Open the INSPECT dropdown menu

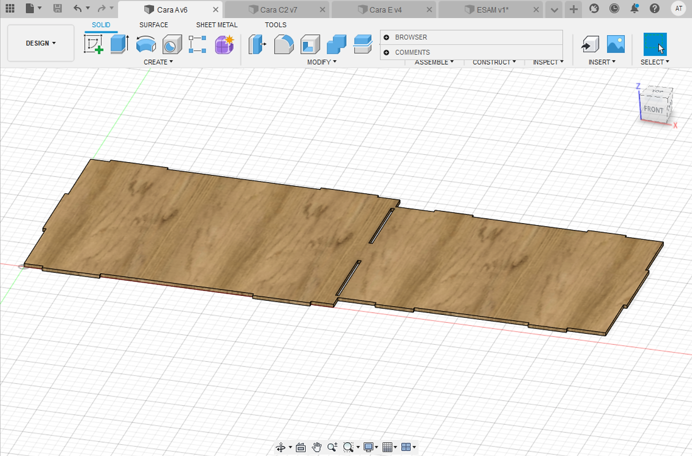pyautogui.click(x=548, y=62)
